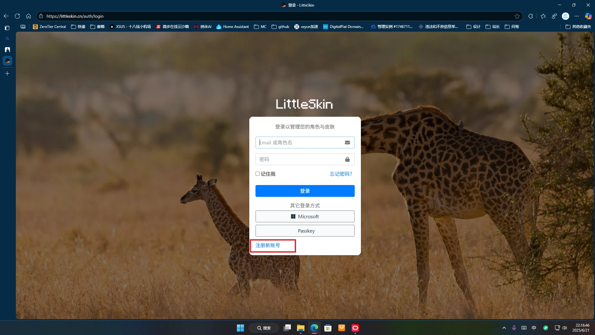
Task: Open volume control in tray
Action: [x=565, y=328]
